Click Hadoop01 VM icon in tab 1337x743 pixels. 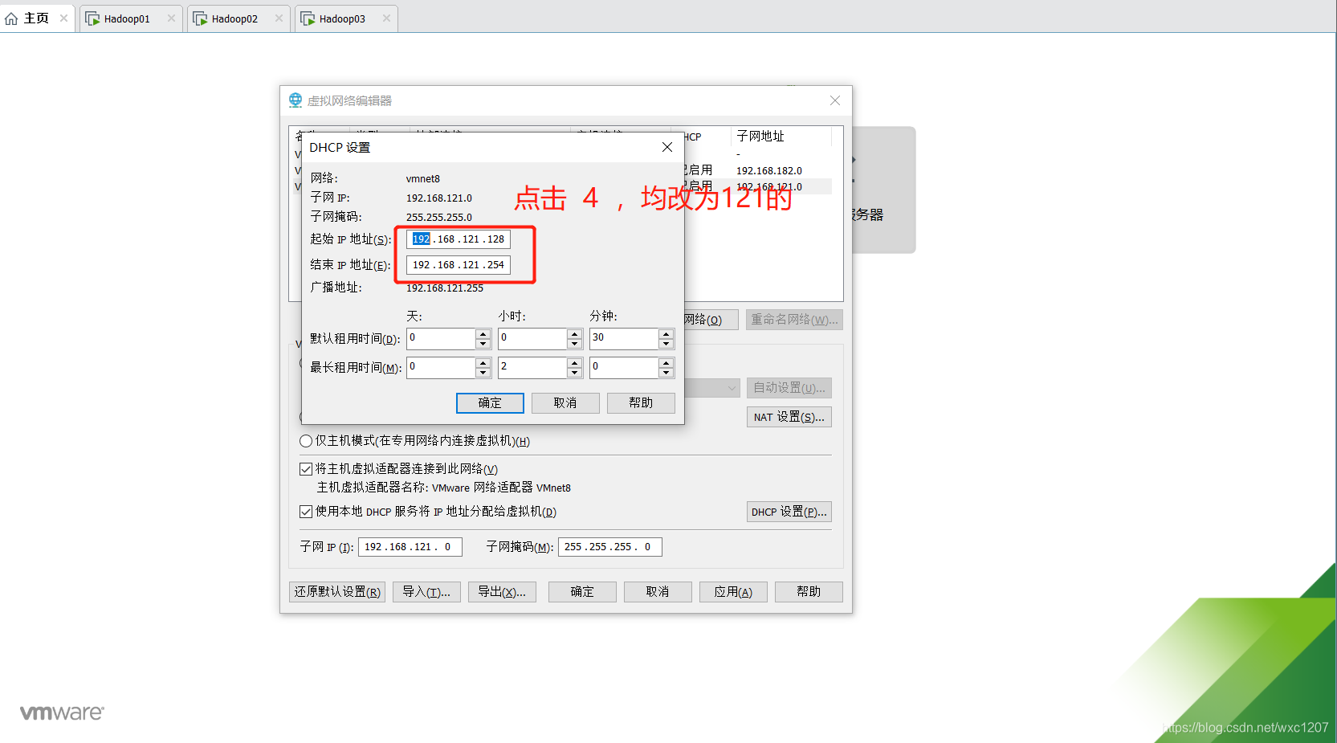click(93, 18)
